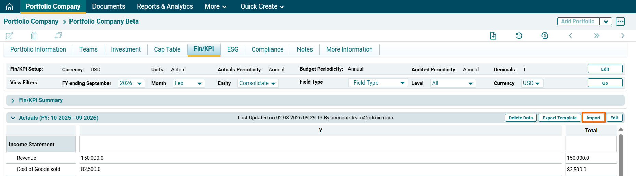Screen dimensions: 636x176
Task: Open the three-dots more options button
Action: (620, 21)
